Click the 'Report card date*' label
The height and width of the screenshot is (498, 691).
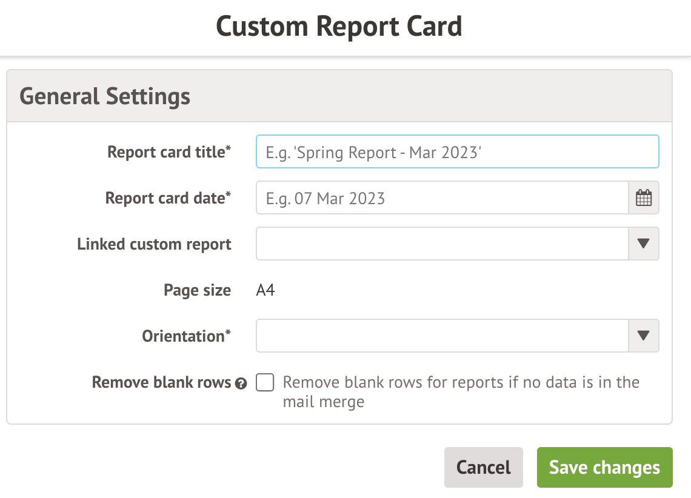(x=168, y=198)
